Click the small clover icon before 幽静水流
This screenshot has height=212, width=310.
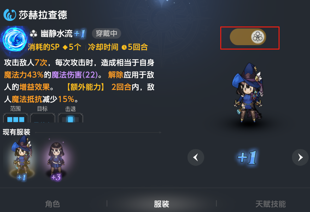pyautogui.click(x=33, y=34)
